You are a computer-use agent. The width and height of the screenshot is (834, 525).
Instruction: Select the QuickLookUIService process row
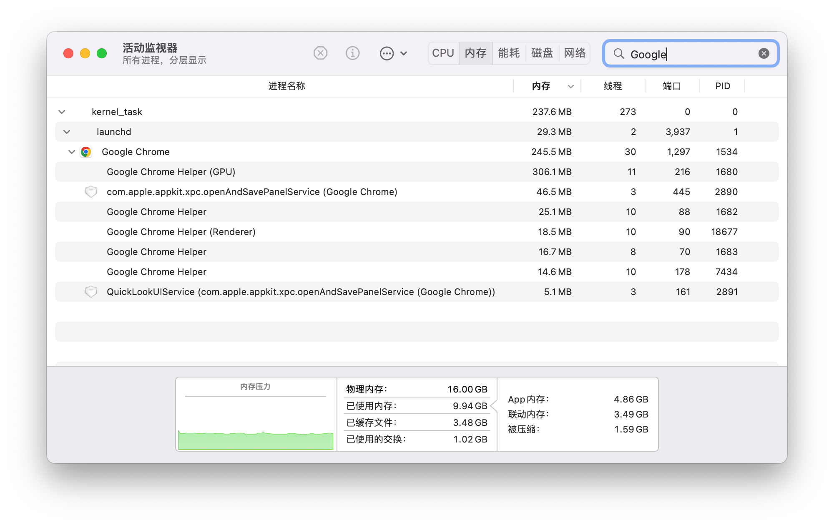tap(417, 292)
